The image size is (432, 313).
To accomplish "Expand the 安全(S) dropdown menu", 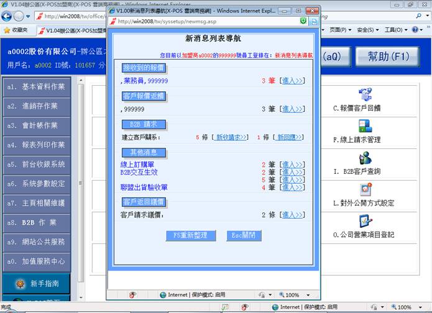I will click(x=368, y=30).
